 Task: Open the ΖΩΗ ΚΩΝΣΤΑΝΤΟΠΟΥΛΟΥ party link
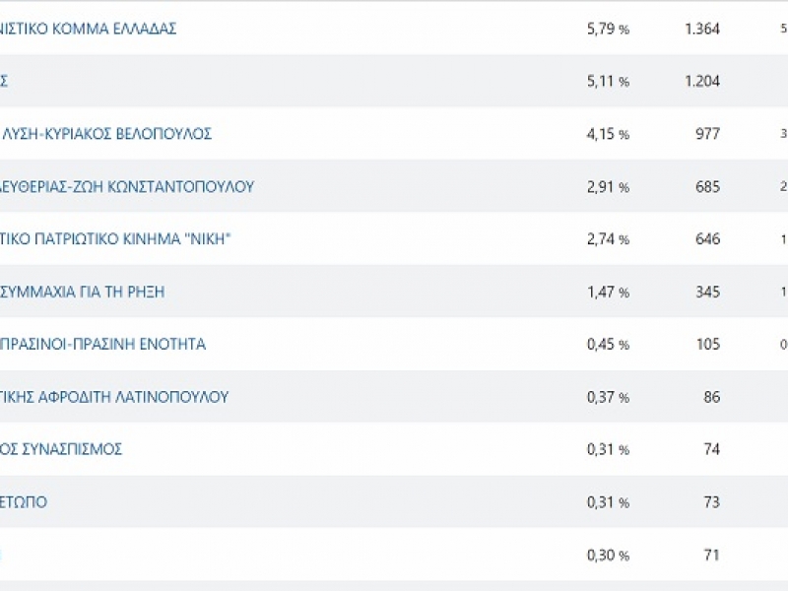127,186
